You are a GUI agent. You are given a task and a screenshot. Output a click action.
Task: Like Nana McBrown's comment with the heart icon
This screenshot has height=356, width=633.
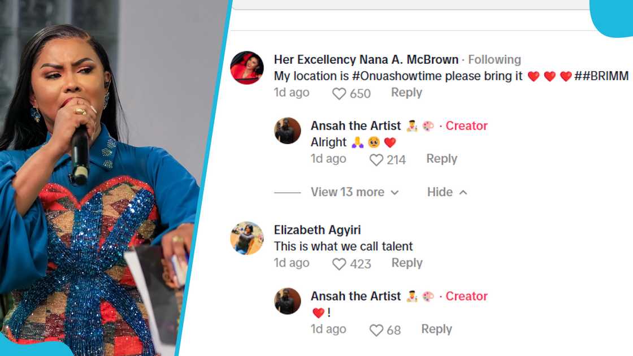[x=339, y=93]
